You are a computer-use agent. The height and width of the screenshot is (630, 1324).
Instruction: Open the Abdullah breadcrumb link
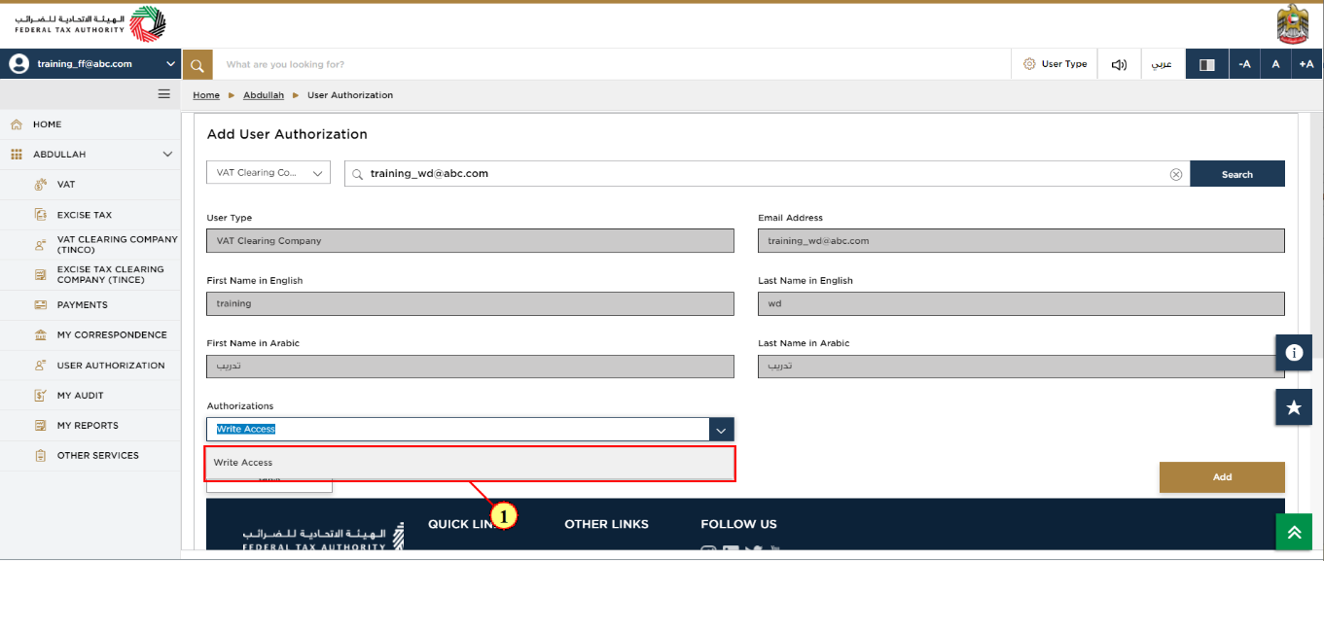point(264,95)
